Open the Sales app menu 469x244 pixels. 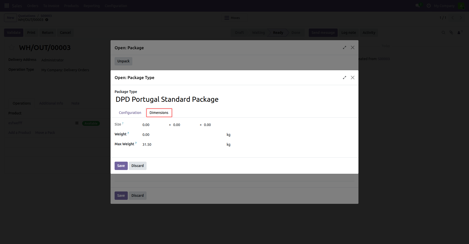17,6
